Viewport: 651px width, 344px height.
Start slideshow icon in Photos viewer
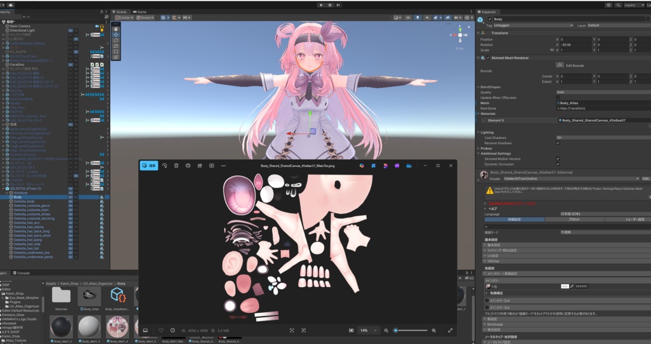click(x=211, y=166)
